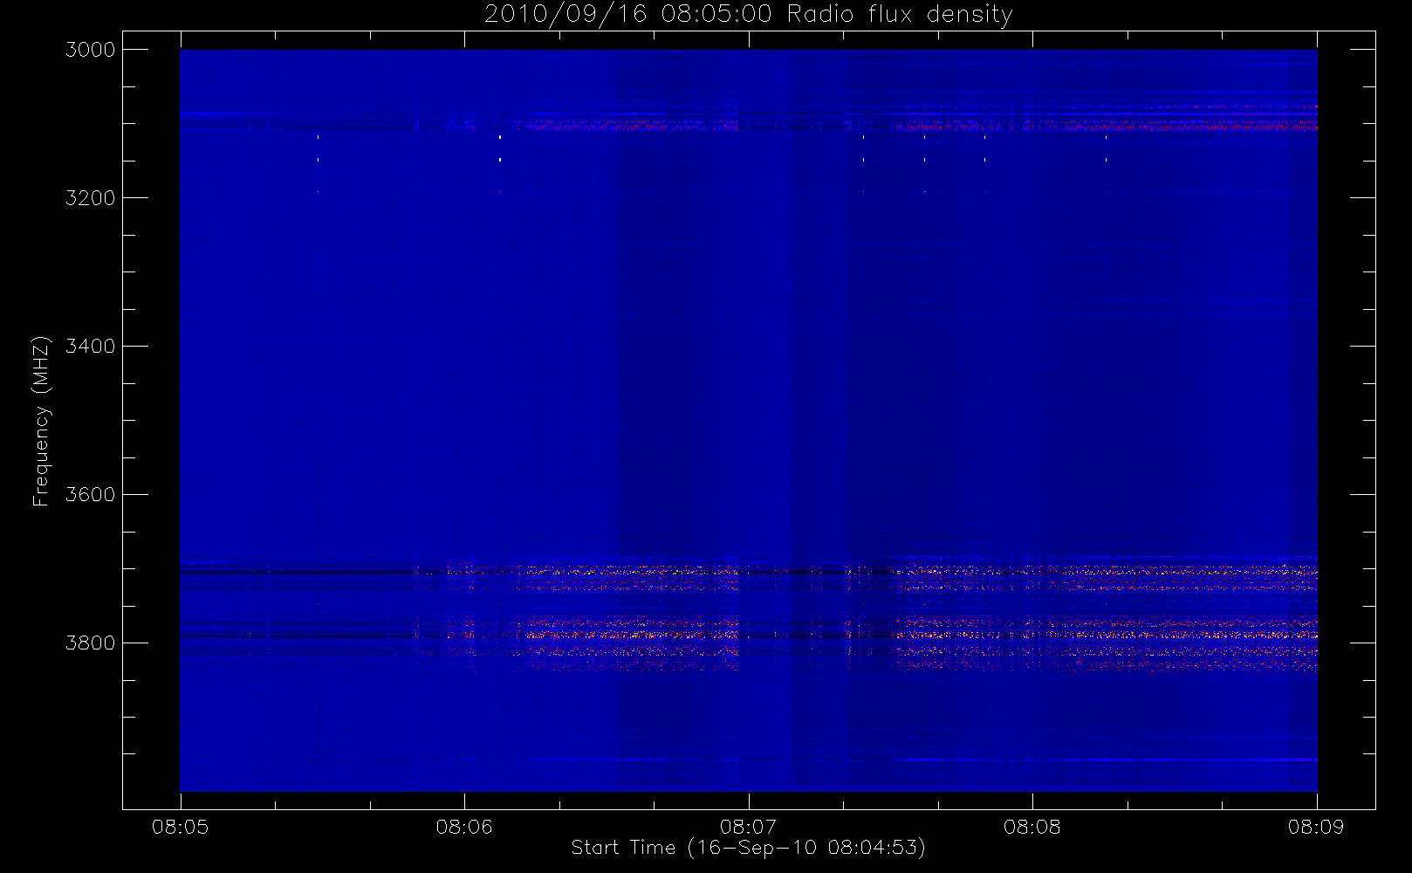Click the plot title 'Radio flux density'

coord(900,15)
